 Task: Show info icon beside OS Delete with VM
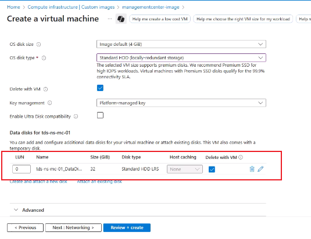(45, 89)
